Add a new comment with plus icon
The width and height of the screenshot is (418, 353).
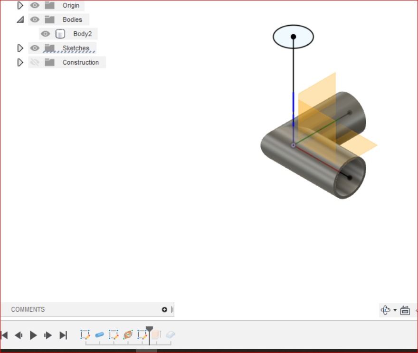(x=164, y=310)
